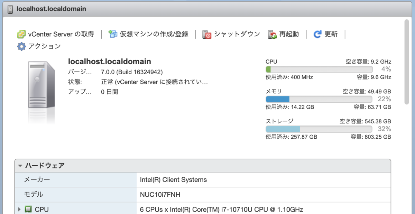Click the NUC10i7FNH model value
415x214 pixels.
click(x=160, y=195)
